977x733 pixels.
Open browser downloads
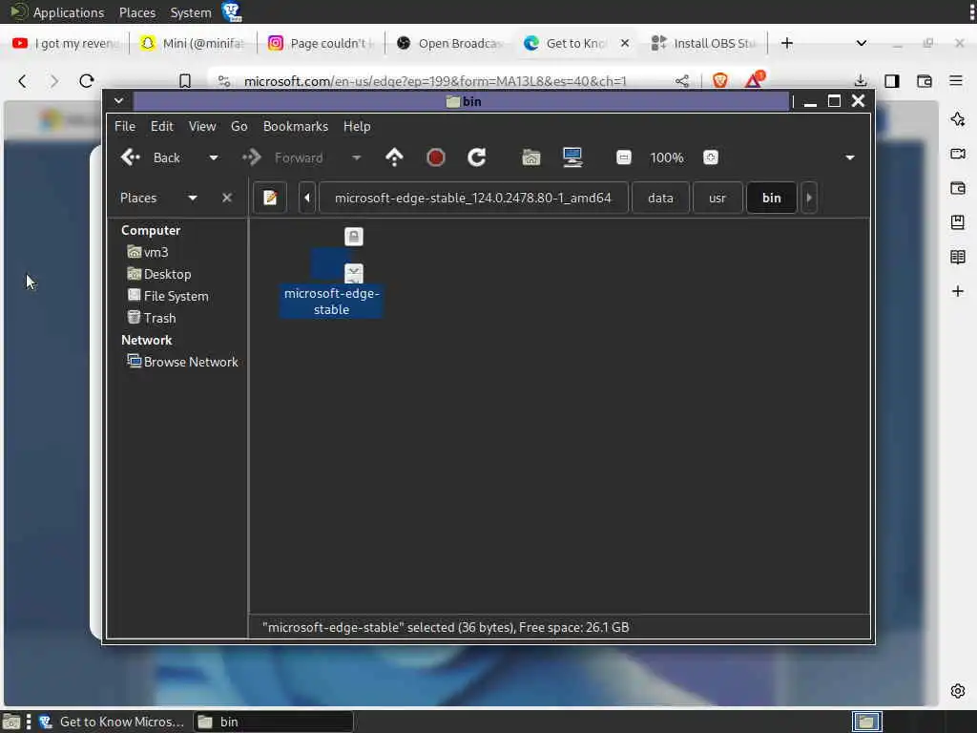point(860,81)
